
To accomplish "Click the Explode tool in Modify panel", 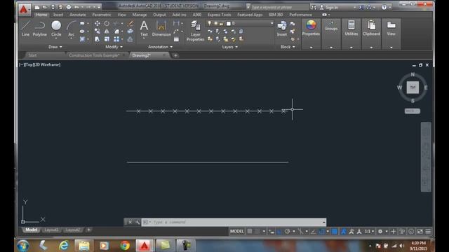I will [130, 31].
